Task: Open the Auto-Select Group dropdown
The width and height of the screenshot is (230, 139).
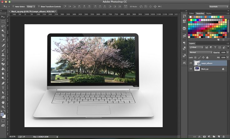Action: [31, 7]
